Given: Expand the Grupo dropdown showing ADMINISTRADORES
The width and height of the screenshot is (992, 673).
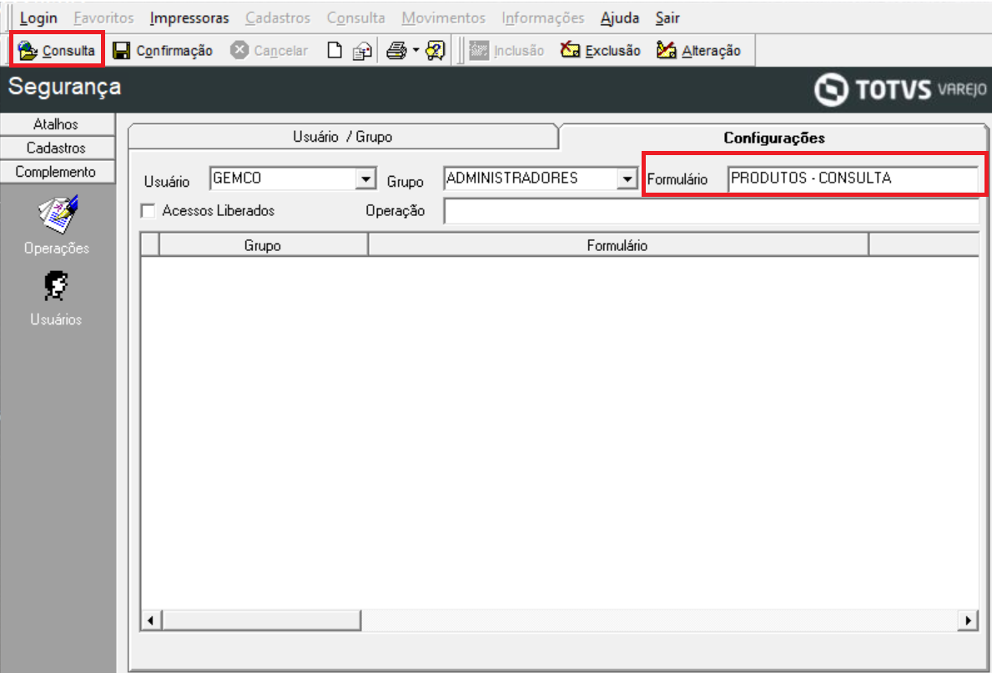Looking at the screenshot, I should [627, 179].
